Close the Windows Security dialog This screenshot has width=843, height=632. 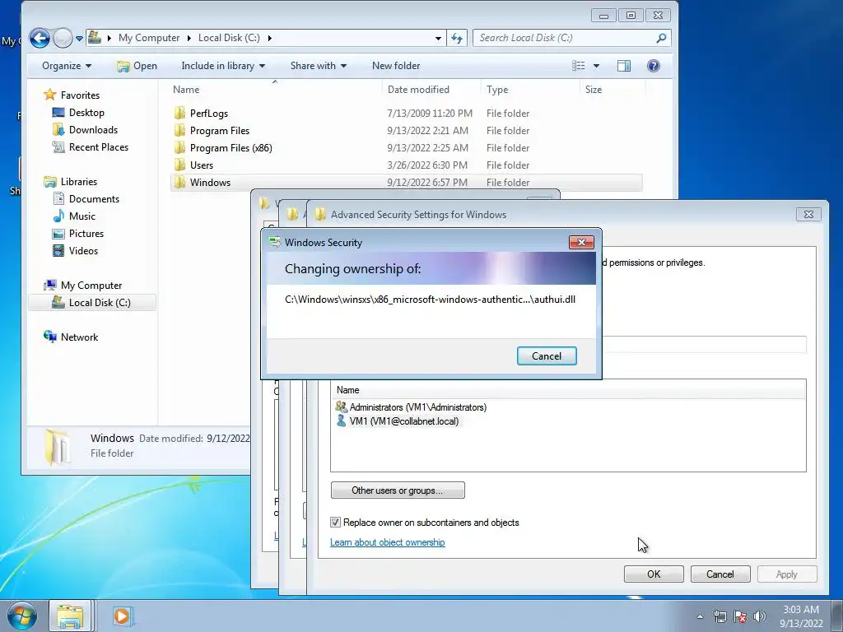click(581, 243)
